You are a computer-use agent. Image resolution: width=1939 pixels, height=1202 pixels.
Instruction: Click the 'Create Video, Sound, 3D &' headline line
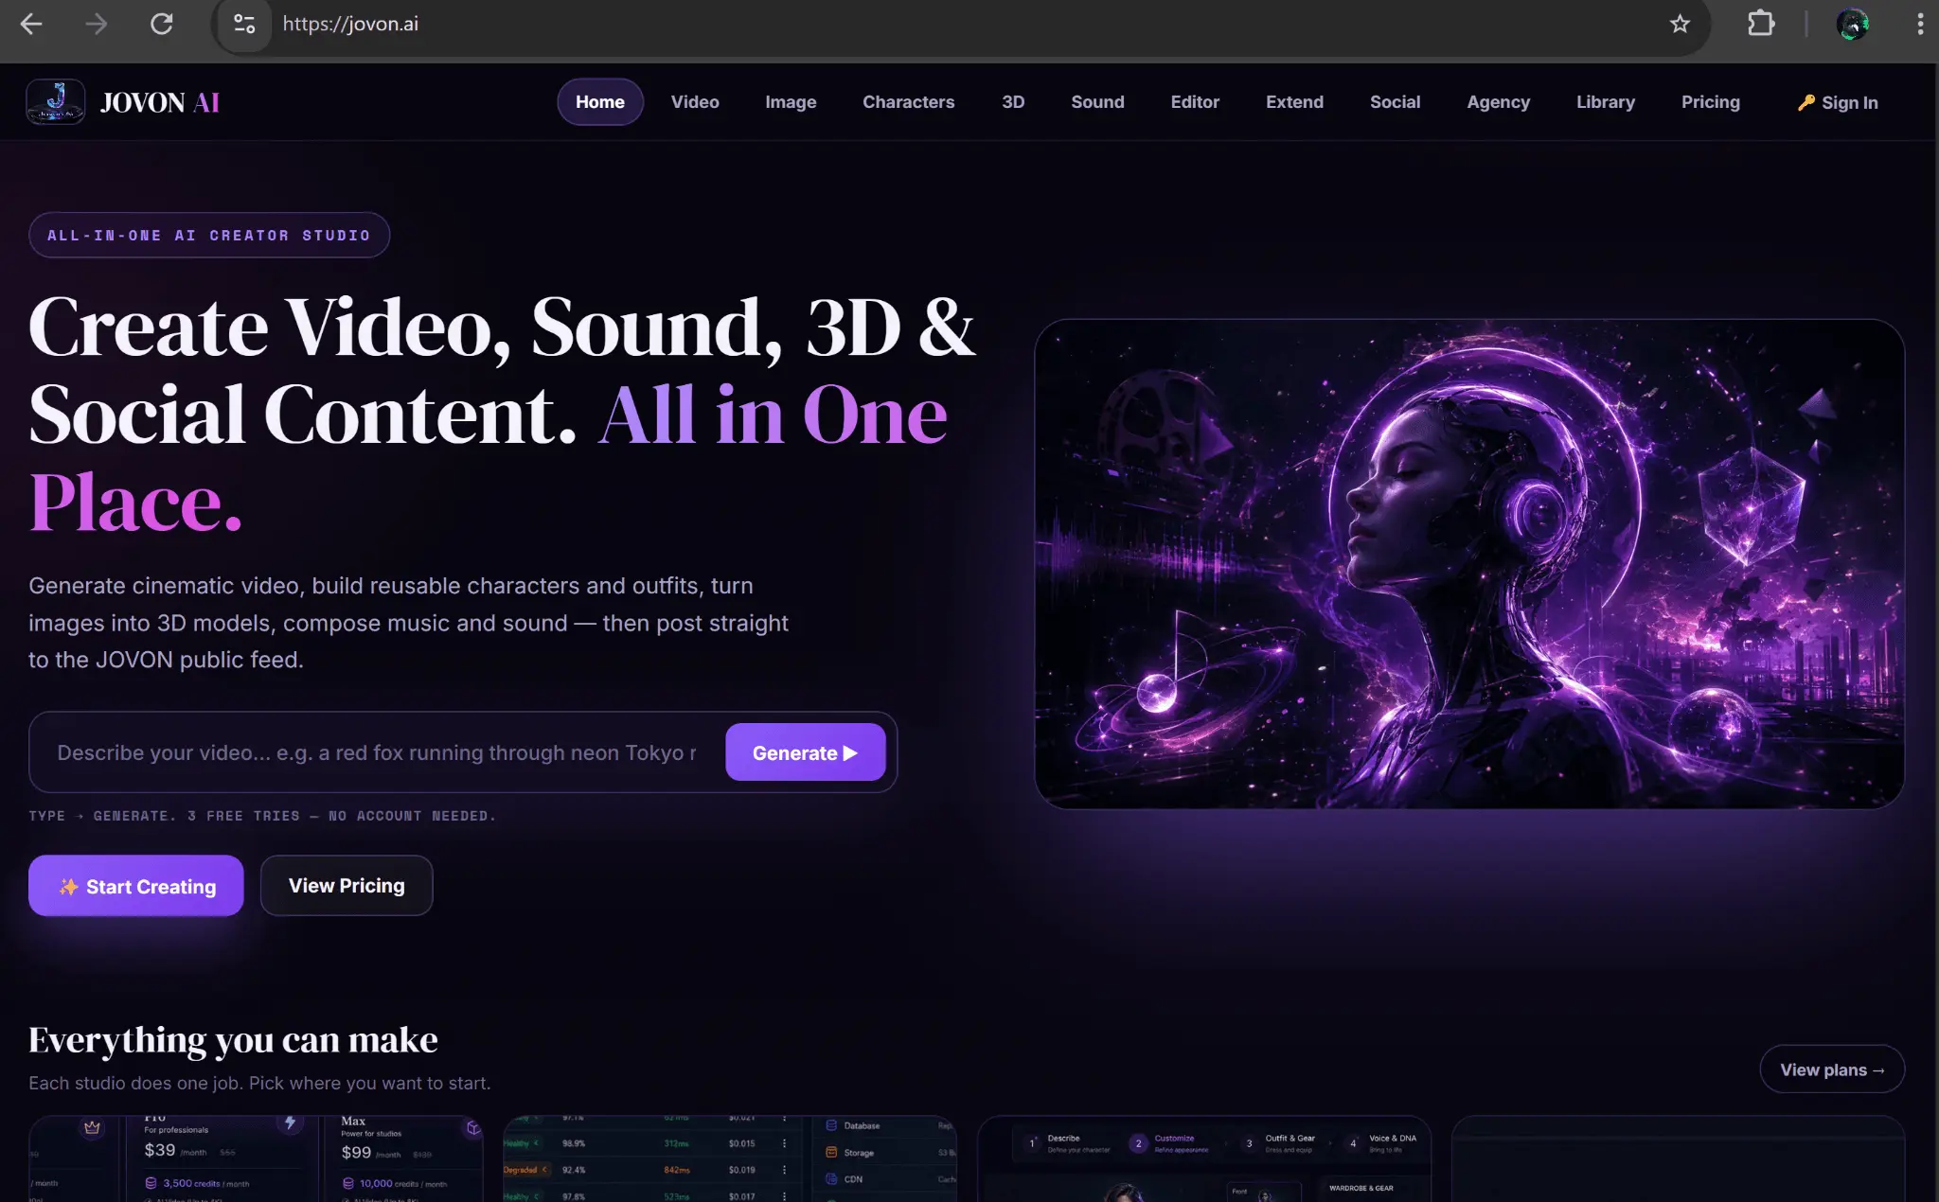click(502, 327)
